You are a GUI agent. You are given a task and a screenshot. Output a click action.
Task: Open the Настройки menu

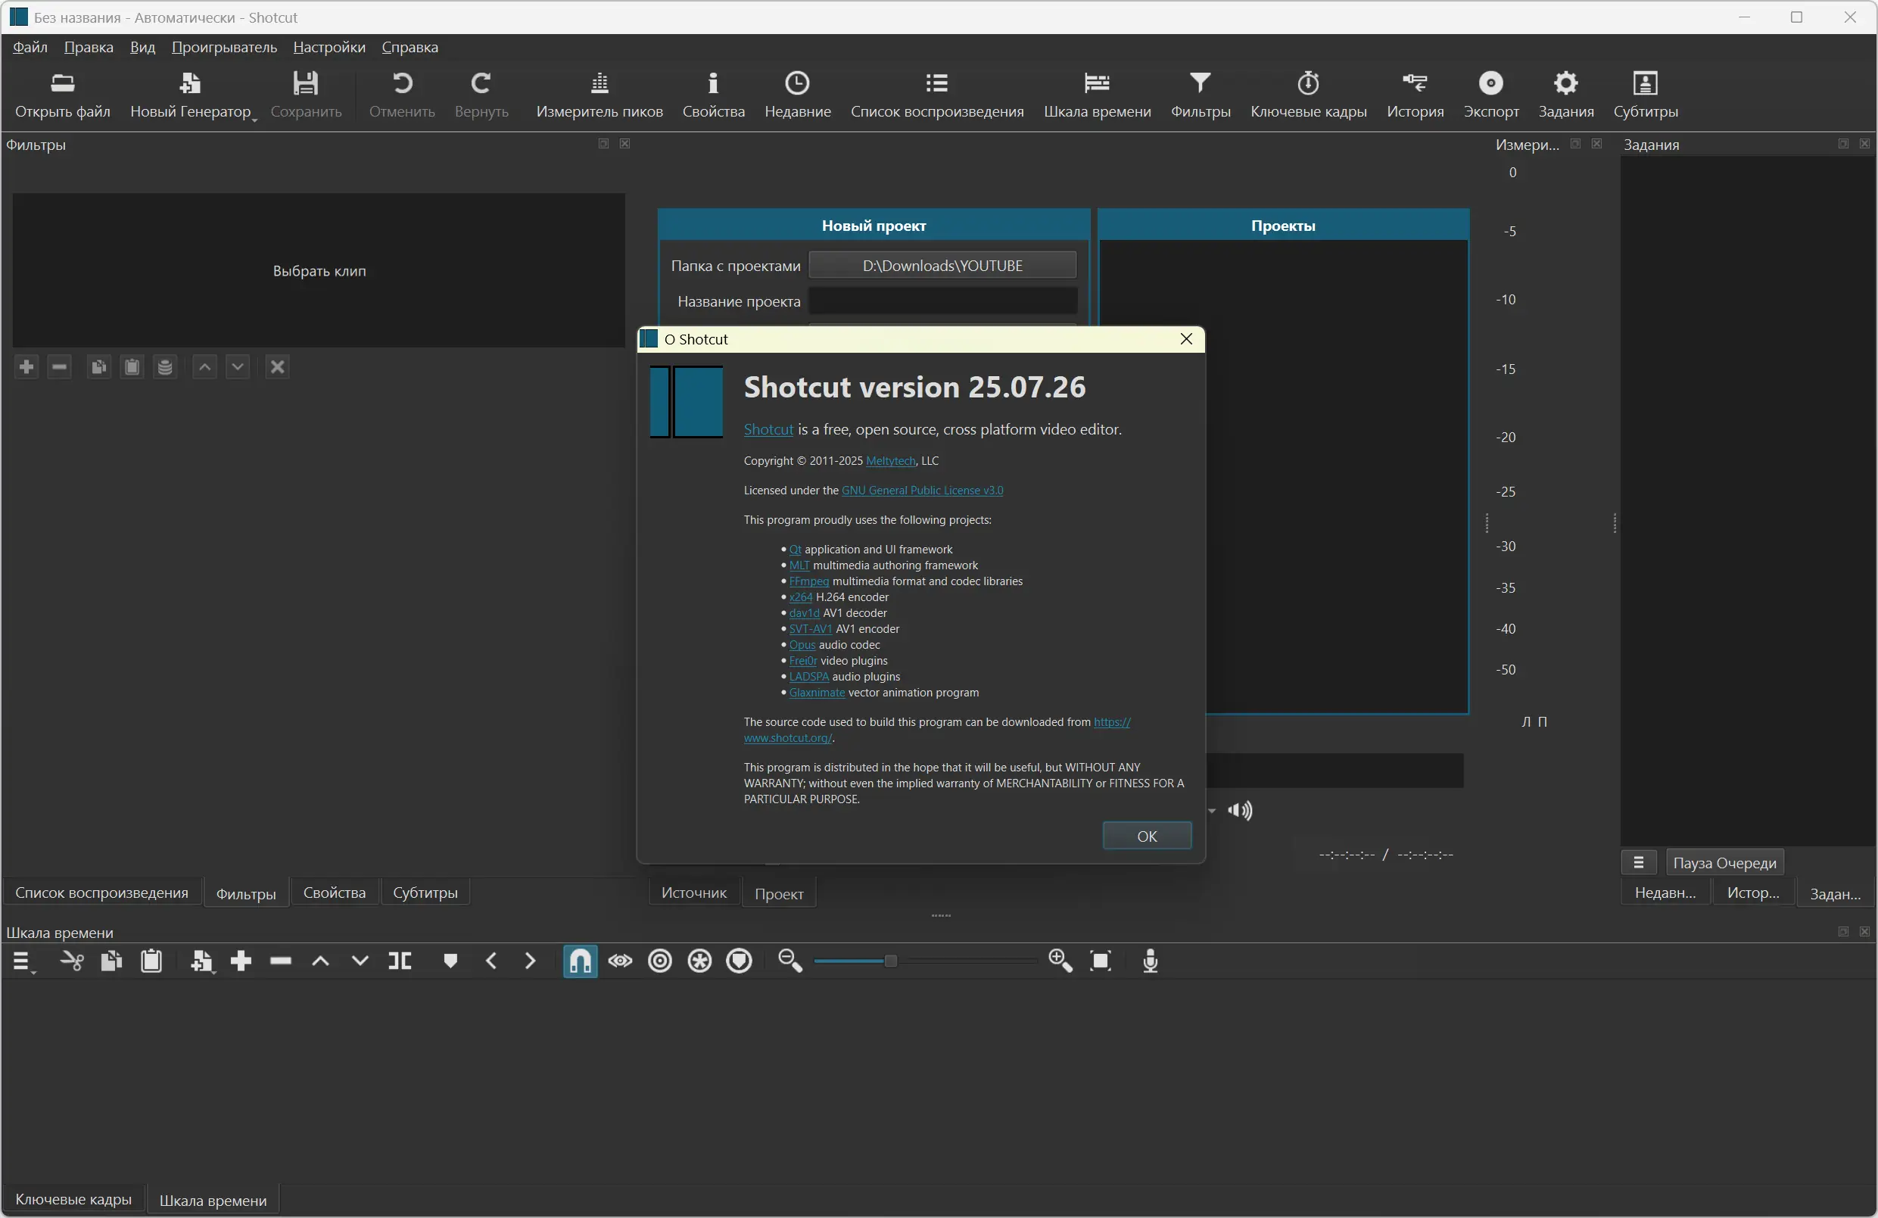329,48
